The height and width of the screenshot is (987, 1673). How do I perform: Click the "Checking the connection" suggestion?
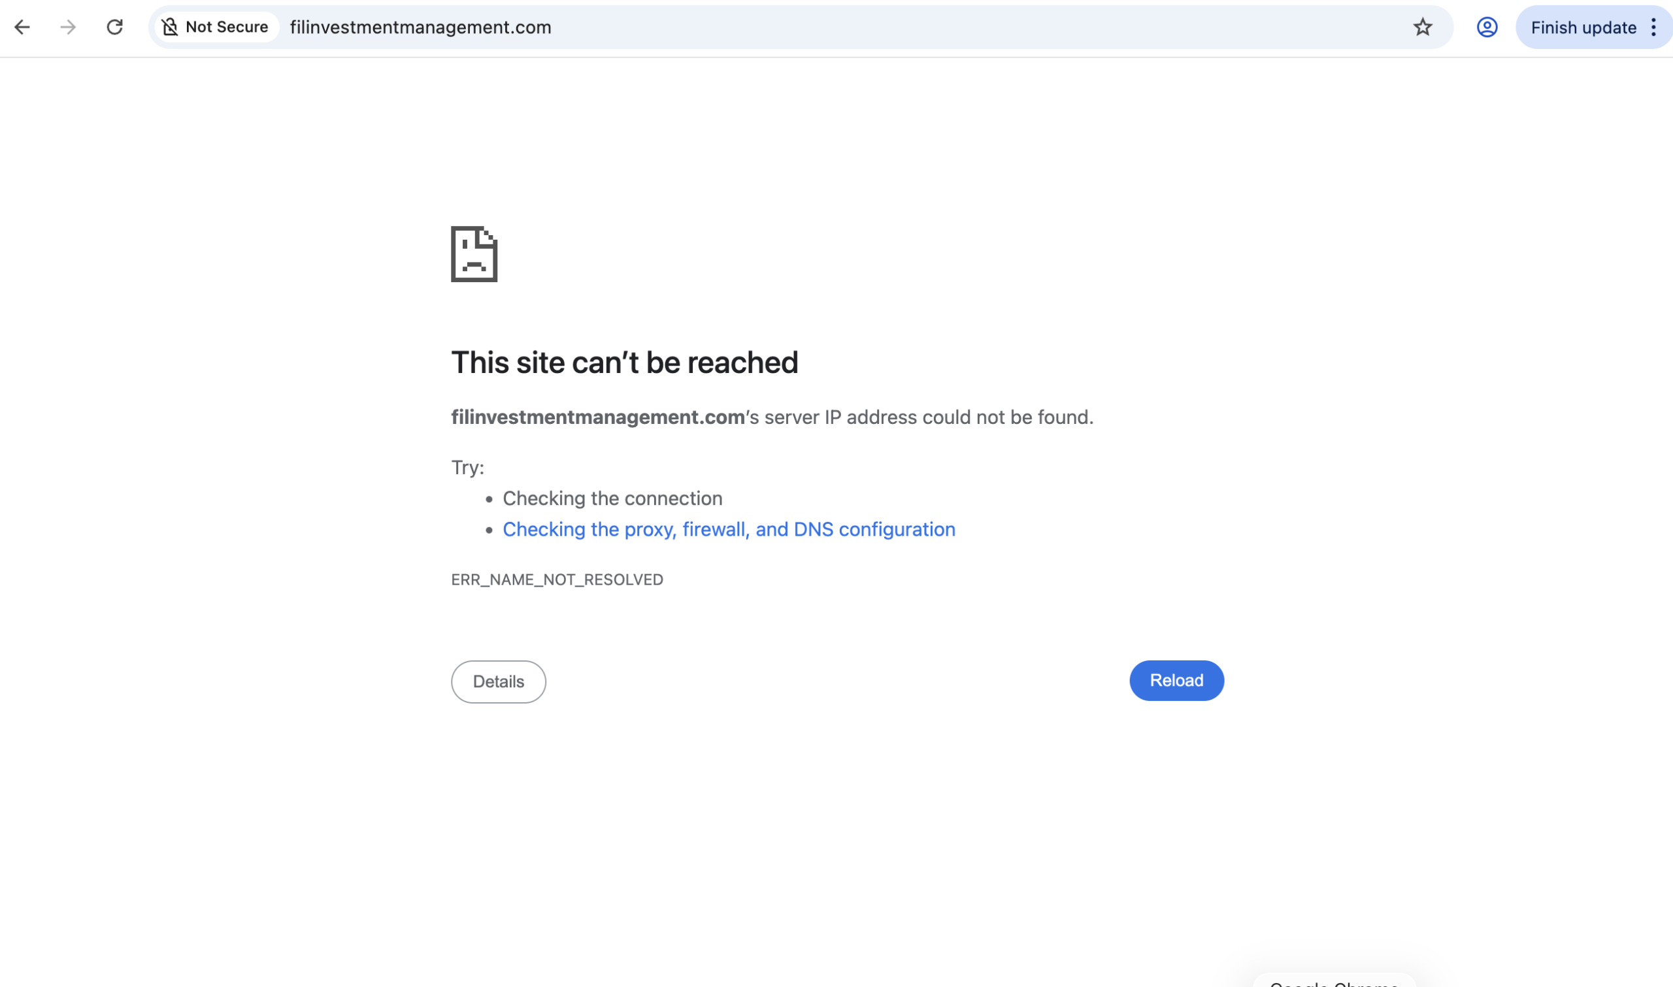coord(612,498)
